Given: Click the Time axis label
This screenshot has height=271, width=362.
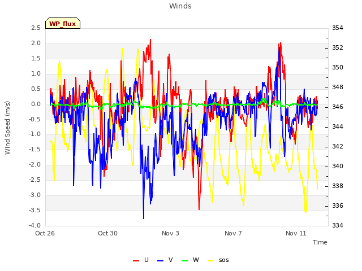Looking at the screenshot, I should click(x=320, y=242).
